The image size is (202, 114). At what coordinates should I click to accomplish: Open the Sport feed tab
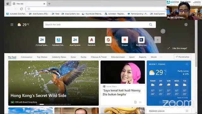point(132,57)
